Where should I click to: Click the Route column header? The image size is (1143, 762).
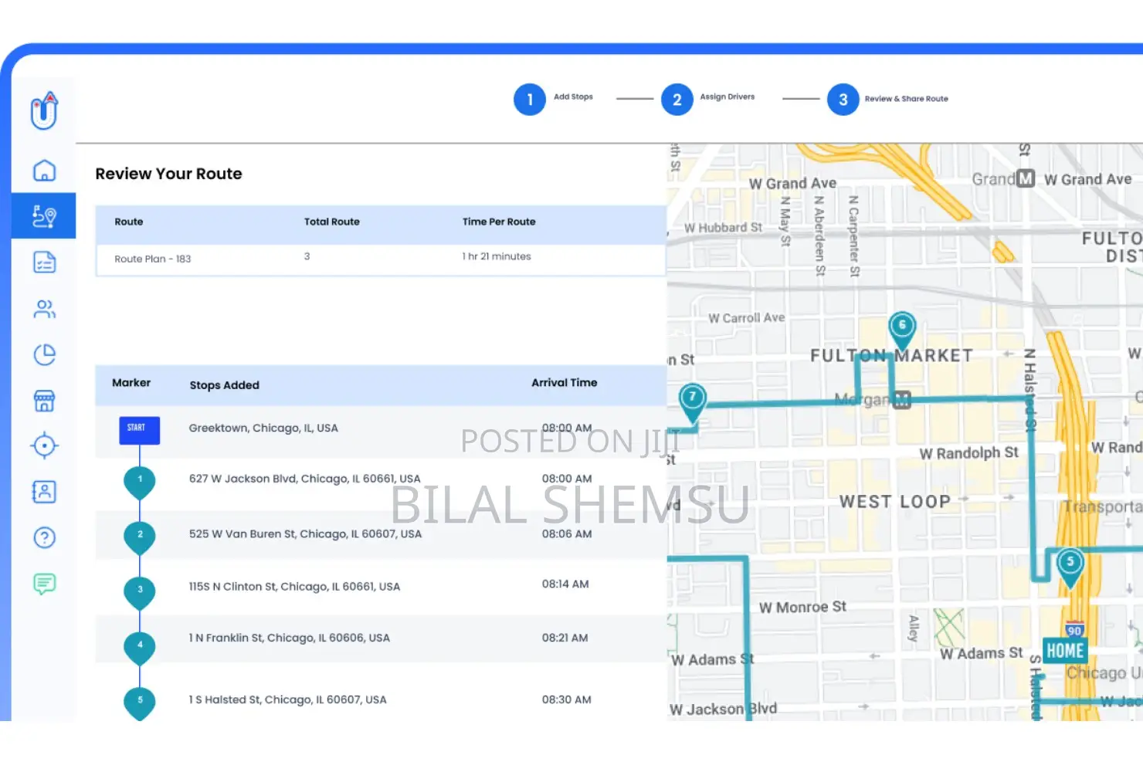point(129,222)
